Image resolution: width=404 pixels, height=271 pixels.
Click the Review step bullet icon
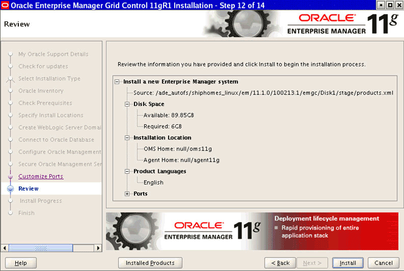(10, 189)
